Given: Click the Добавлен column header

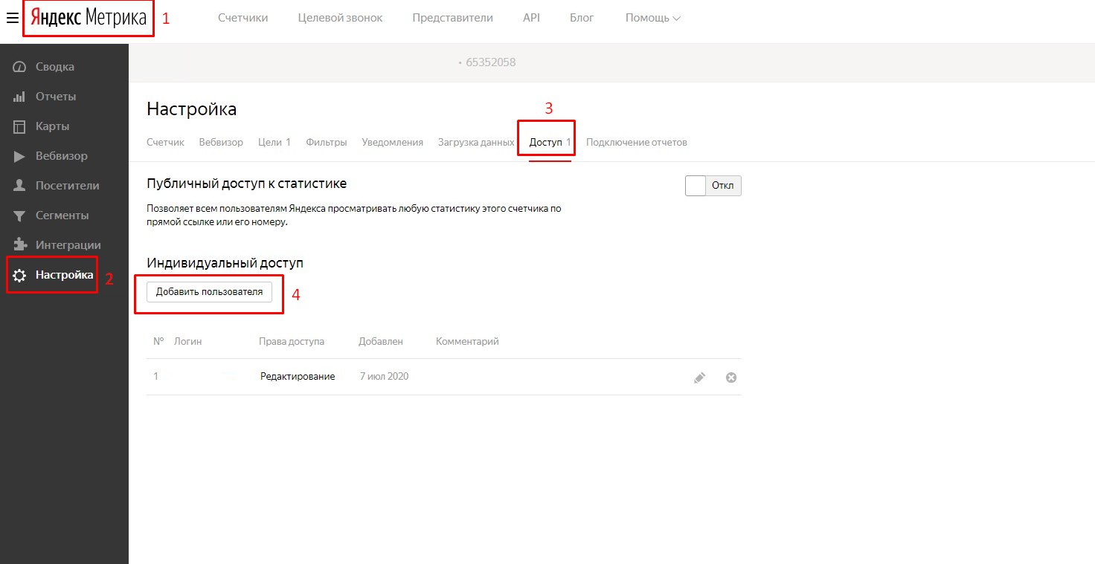Looking at the screenshot, I should (381, 342).
